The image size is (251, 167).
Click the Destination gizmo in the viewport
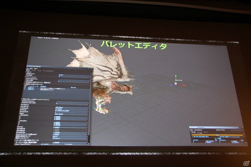pos(176,83)
